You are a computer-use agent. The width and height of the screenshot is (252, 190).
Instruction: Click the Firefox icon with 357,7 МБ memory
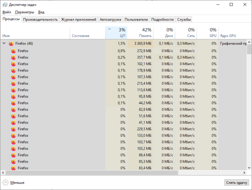click(13, 57)
